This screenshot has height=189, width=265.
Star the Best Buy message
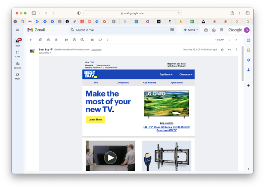[222, 49]
